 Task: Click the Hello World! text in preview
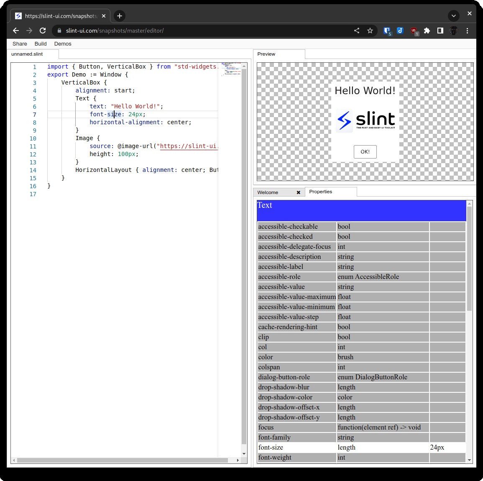365,90
